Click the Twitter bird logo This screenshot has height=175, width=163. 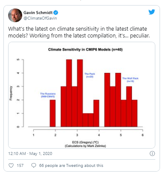[x=151, y=12]
